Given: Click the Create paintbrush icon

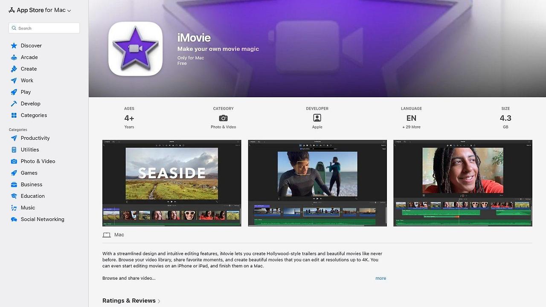Looking at the screenshot, I should pyautogui.click(x=14, y=69).
